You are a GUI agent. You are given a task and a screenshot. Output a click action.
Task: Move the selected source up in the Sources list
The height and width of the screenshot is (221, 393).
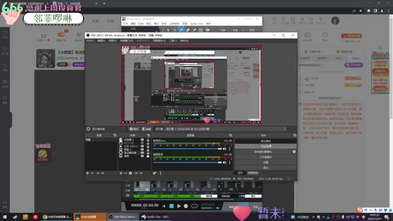pyautogui.click(x=136, y=173)
